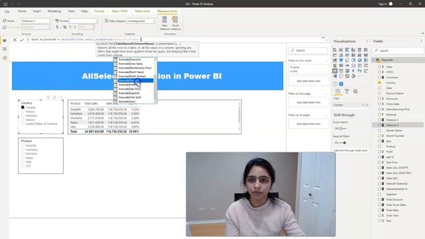425x239 pixels.
Task: Open the Format dropdown in ribbon
Action: pyautogui.click(x=84, y=21)
